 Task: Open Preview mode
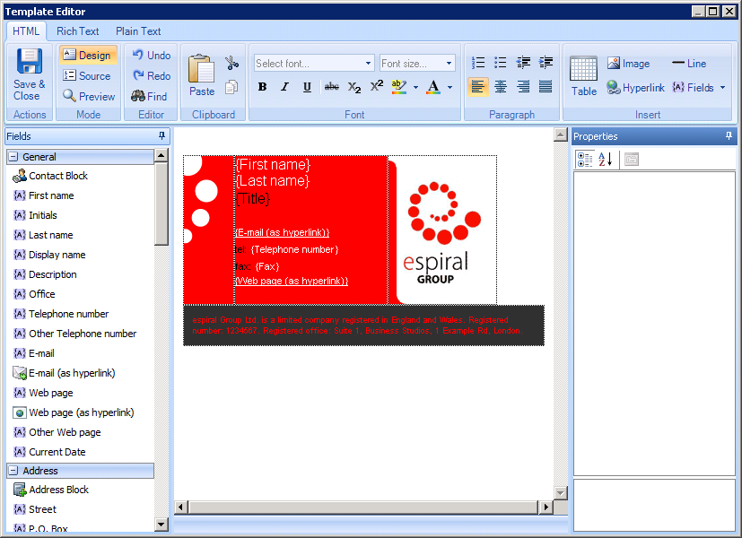[89, 97]
